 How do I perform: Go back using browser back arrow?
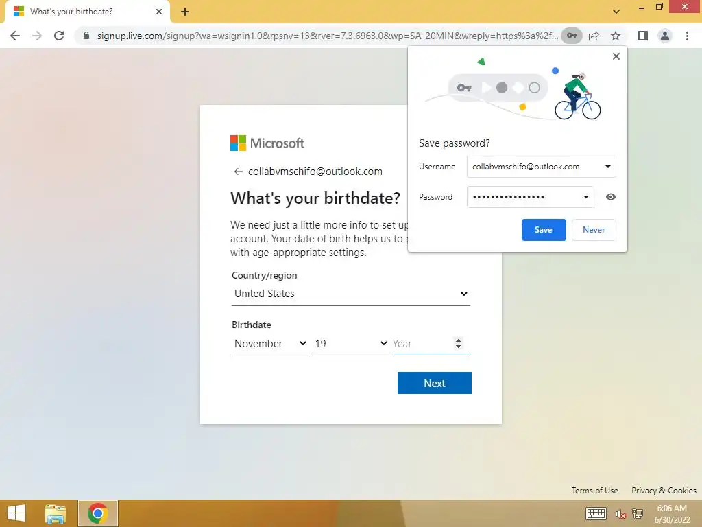pyautogui.click(x=15, y=36)
